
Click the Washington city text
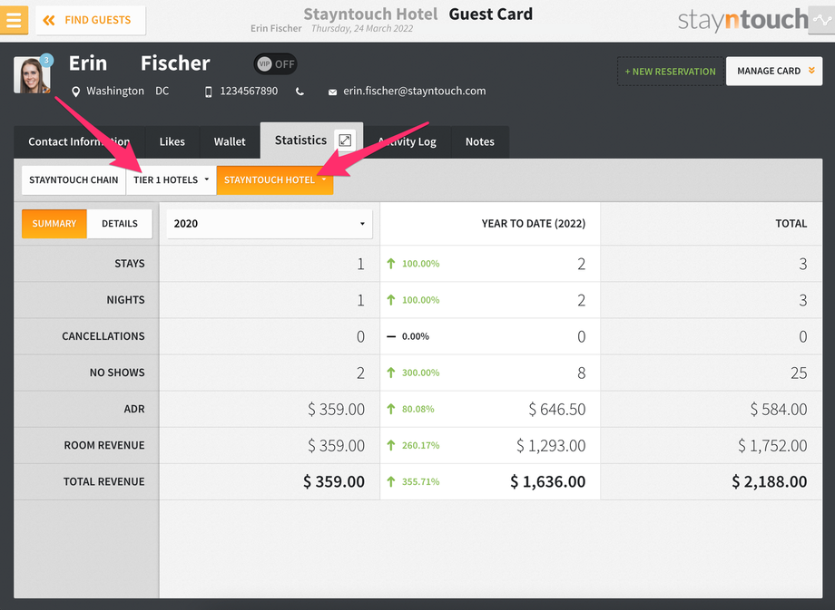point(115,91)
